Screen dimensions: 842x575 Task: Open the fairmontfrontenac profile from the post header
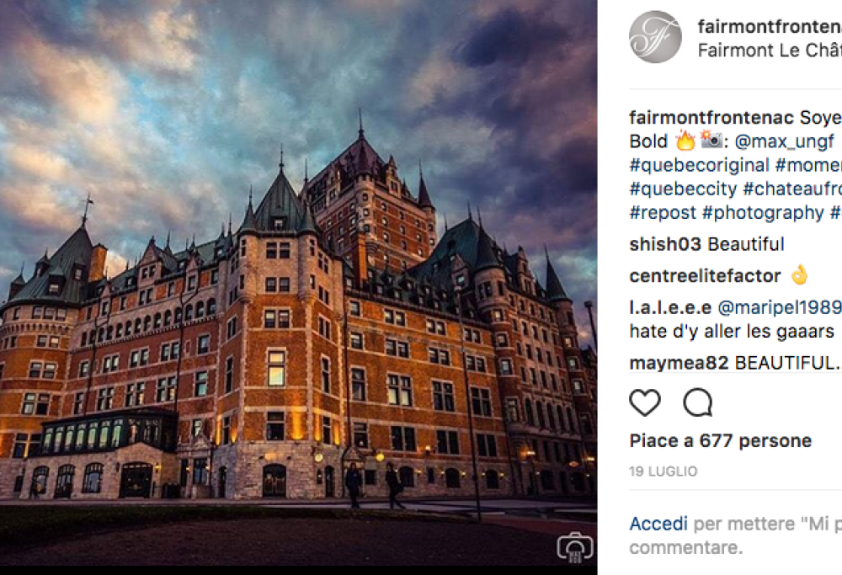pyautogui.click(x=769, y=26)
